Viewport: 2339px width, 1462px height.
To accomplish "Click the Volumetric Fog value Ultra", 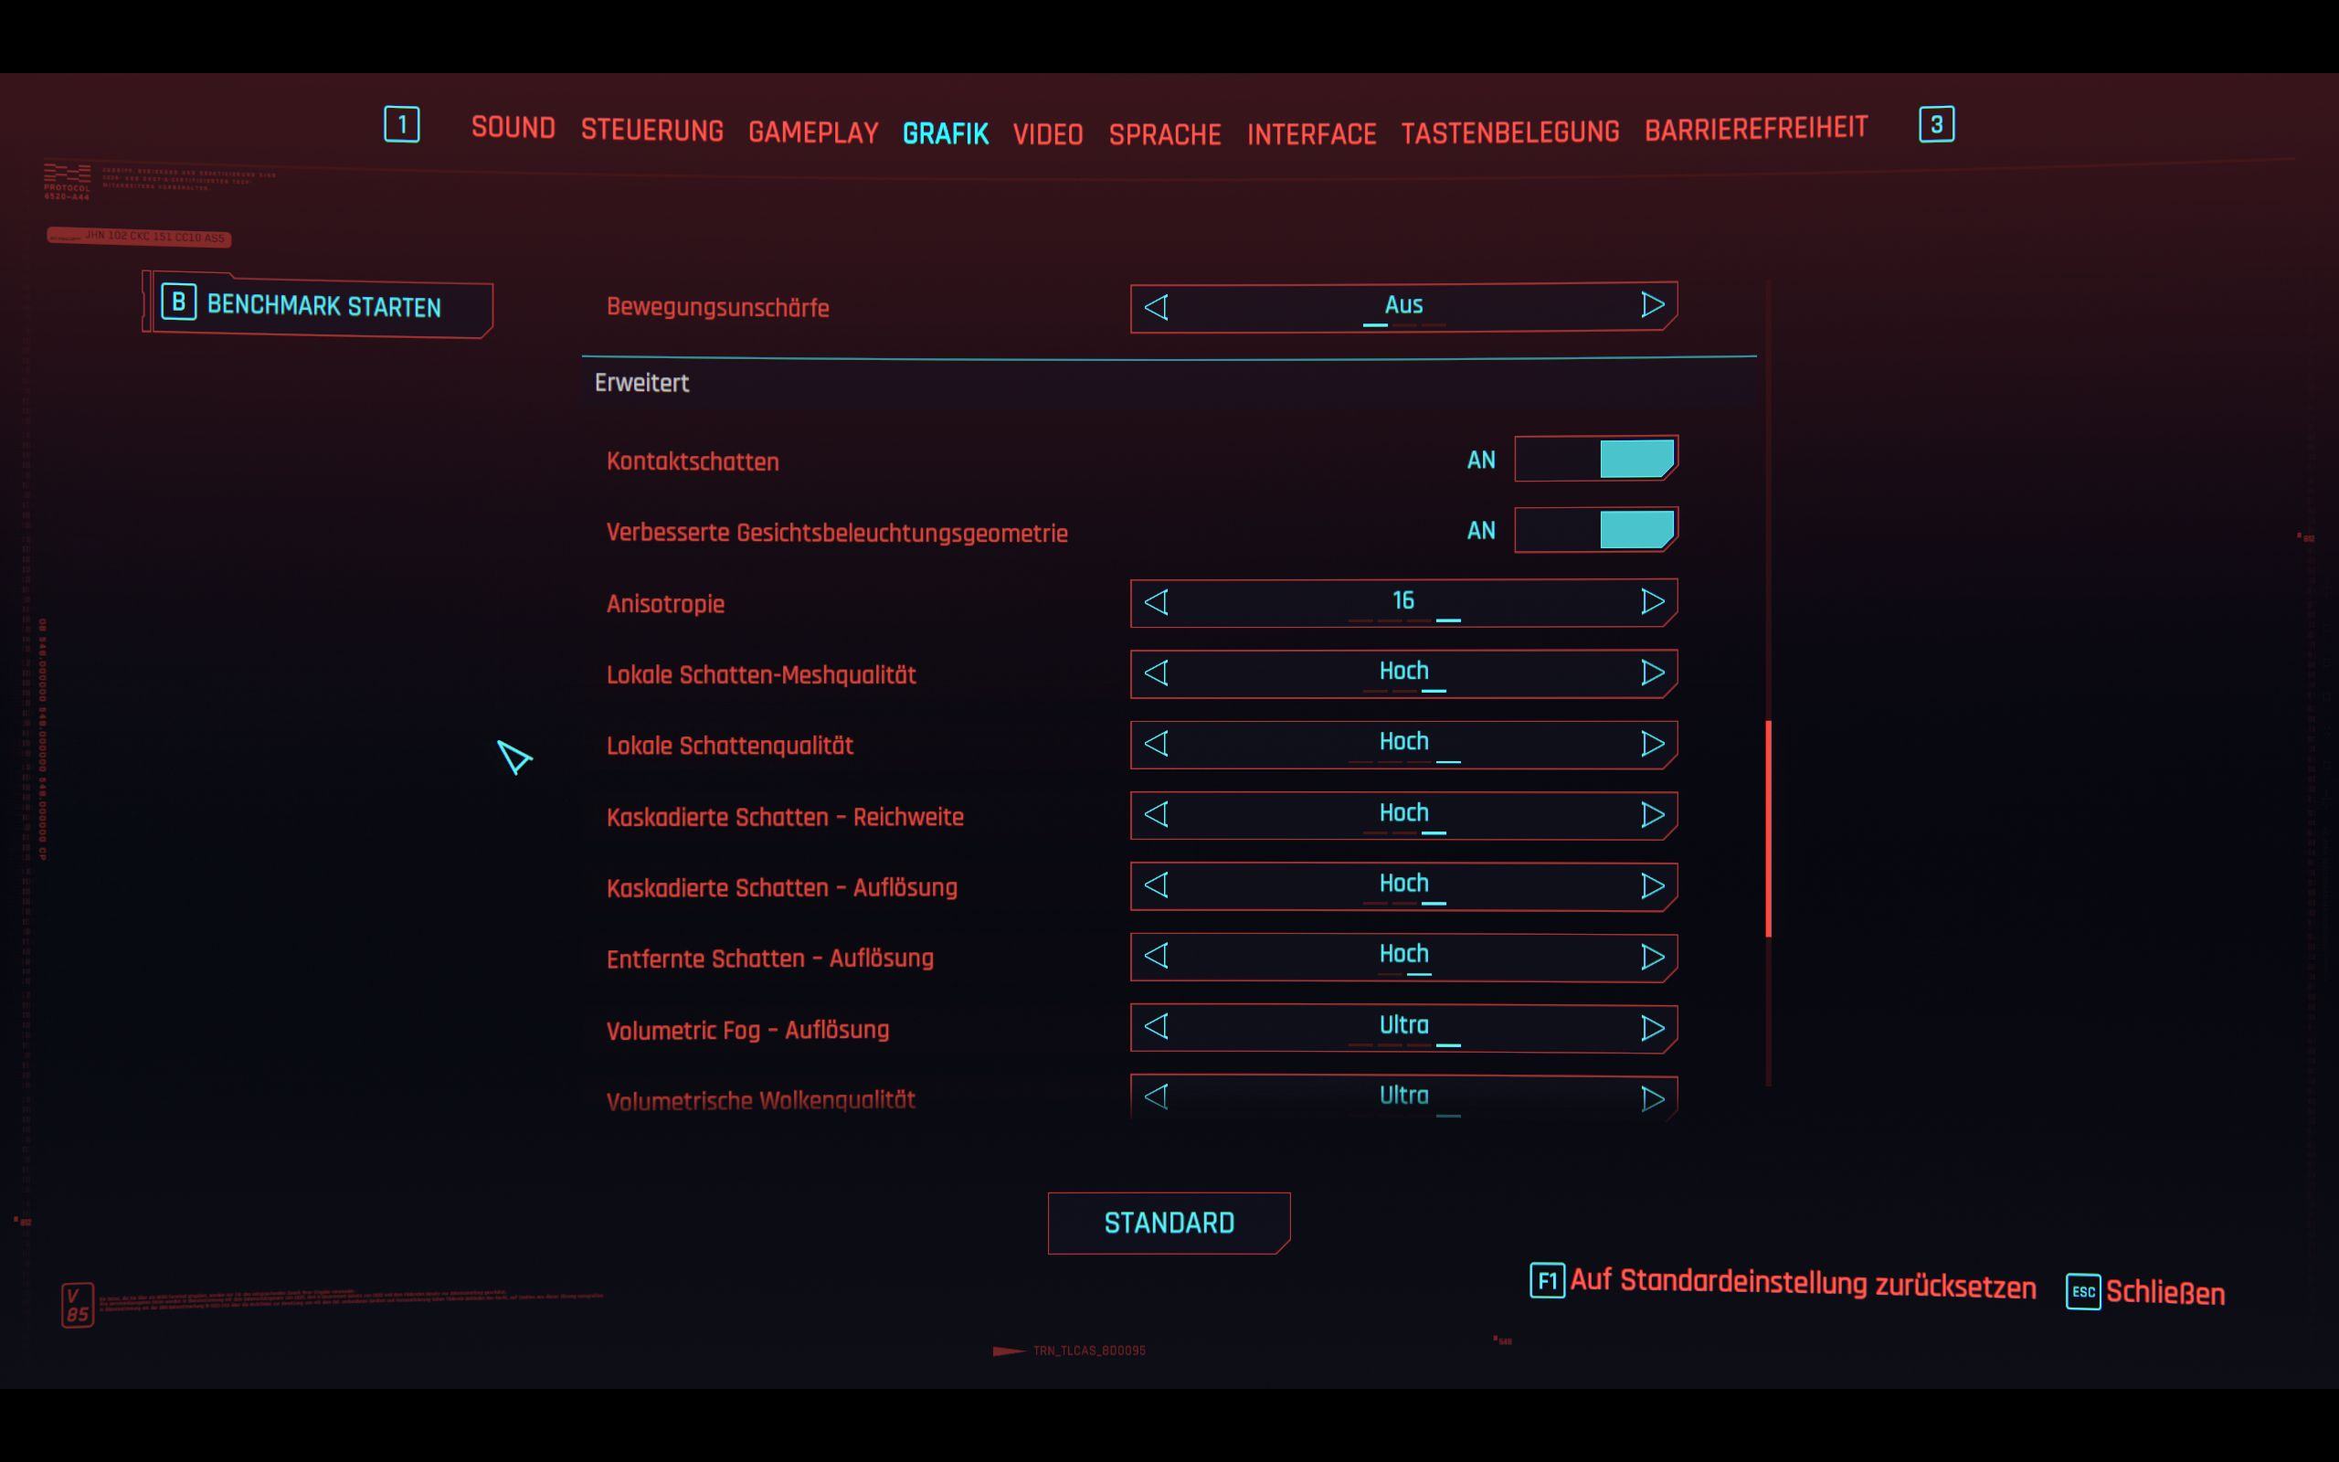I will pyautogui.click(x=1403, y=1025).
